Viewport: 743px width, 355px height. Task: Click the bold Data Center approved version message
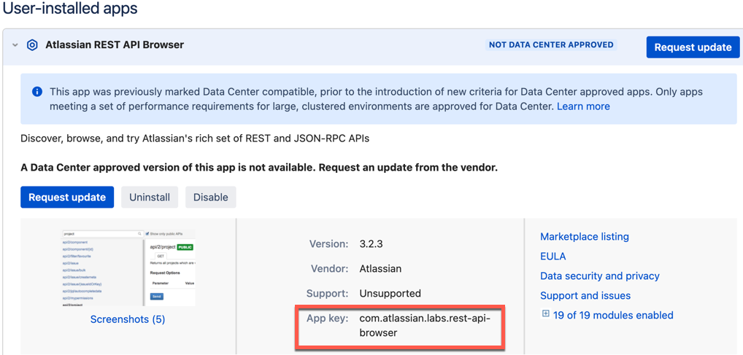259,168
